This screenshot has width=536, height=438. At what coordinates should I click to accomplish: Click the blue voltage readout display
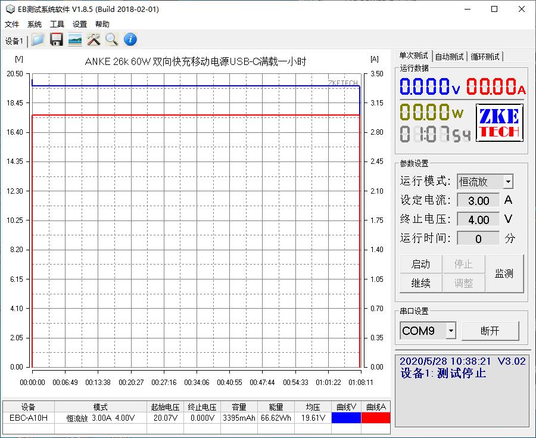point(429,86)
